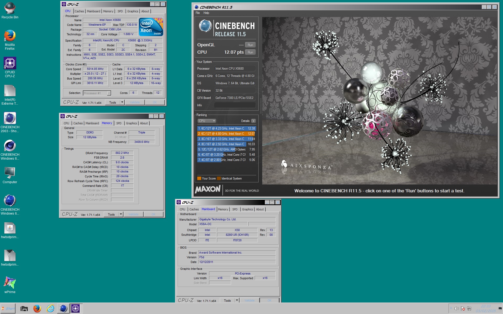
Task: Open the CINEBENCH 2003 desktop shortcut
Action: [x=10, y=122]
